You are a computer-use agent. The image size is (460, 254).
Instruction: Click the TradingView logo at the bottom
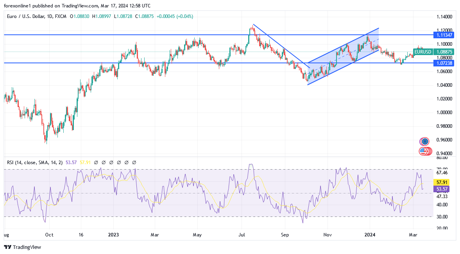point(23,247)
